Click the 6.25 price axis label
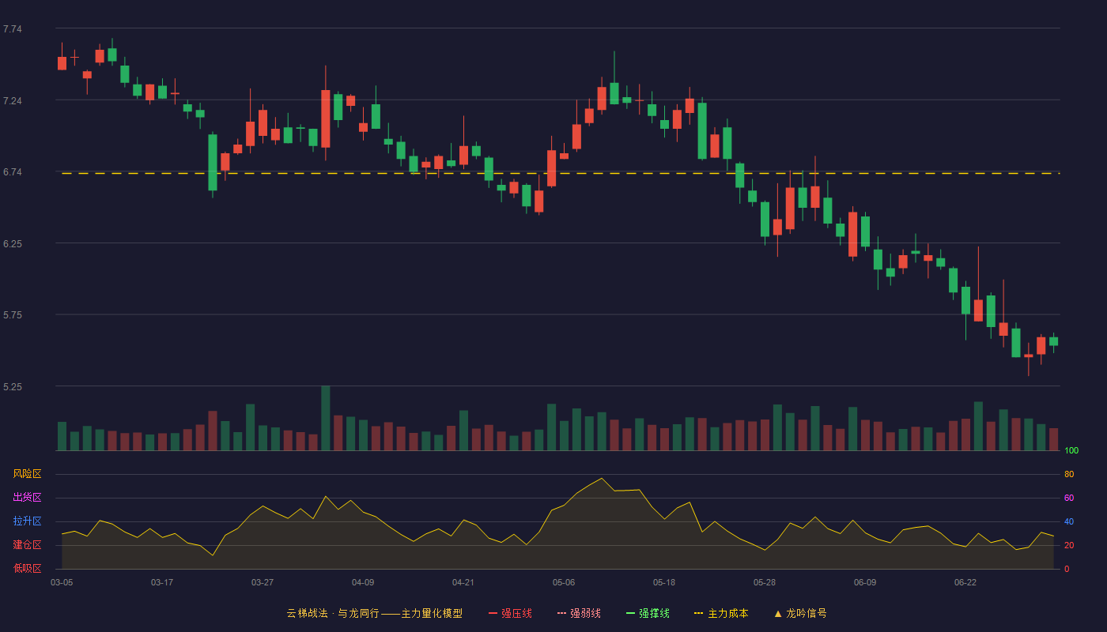Image resolution: width=1107 pixels, height=632 pixels. point(13,244)
